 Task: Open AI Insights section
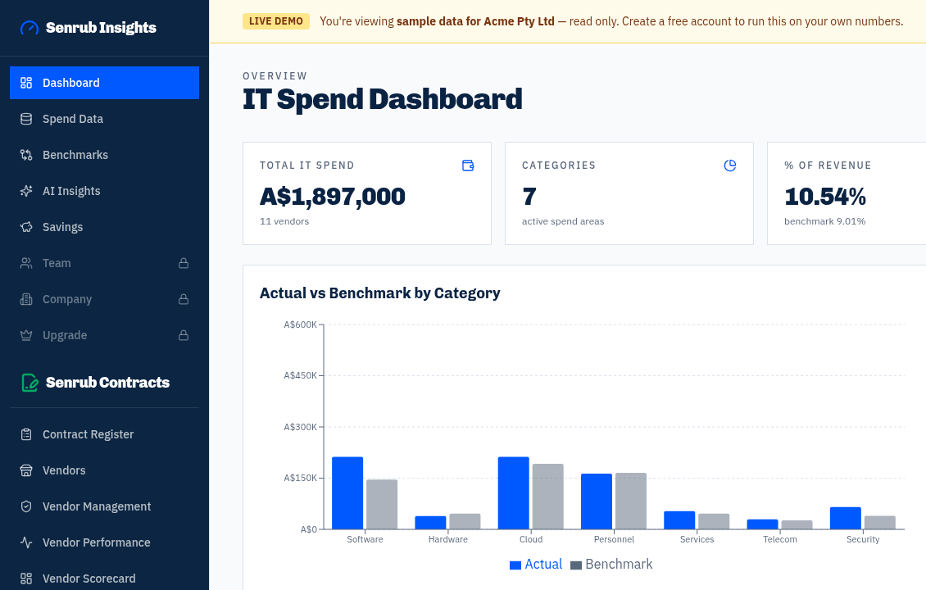click(105, 191)
